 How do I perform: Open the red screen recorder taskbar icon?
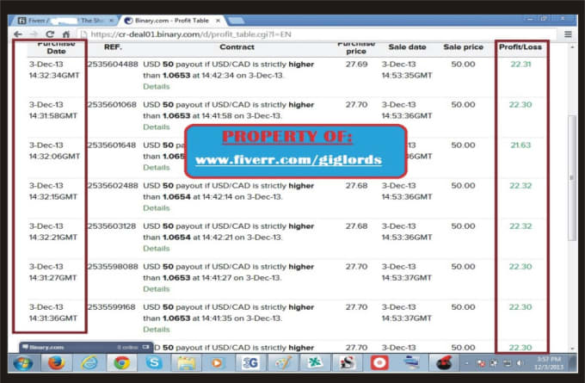tap(379, 362)
